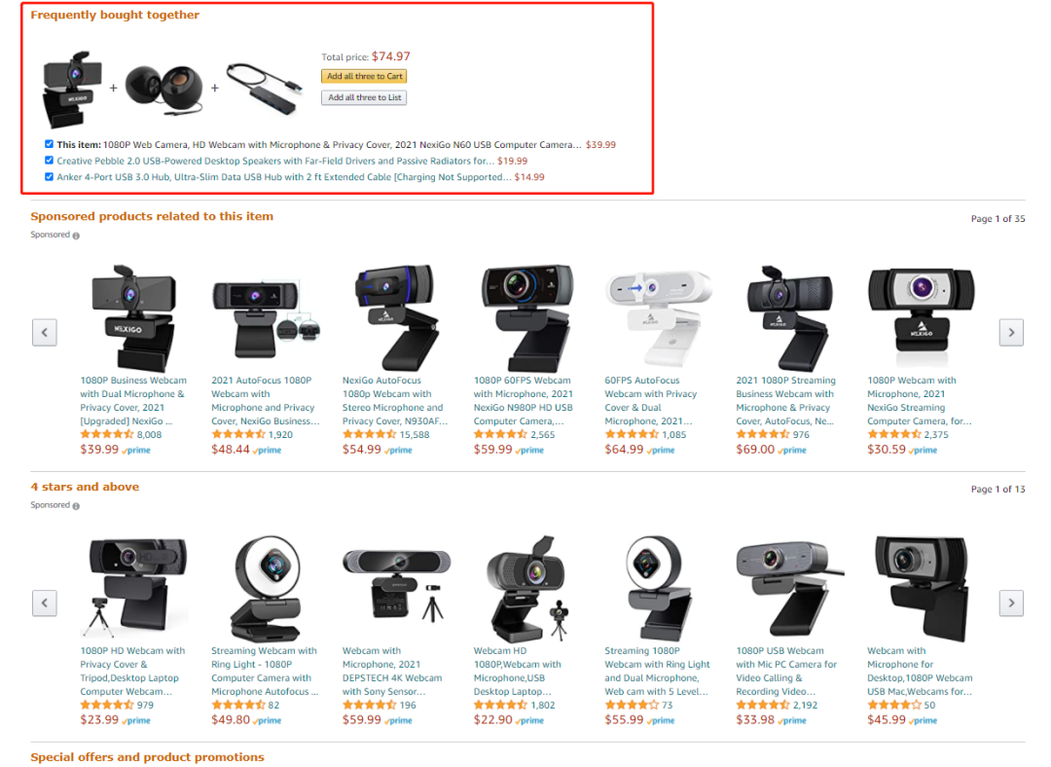Advance sponsored products carousel to next page
This screenshot has height=767, width=1051.
point(1011,333)
